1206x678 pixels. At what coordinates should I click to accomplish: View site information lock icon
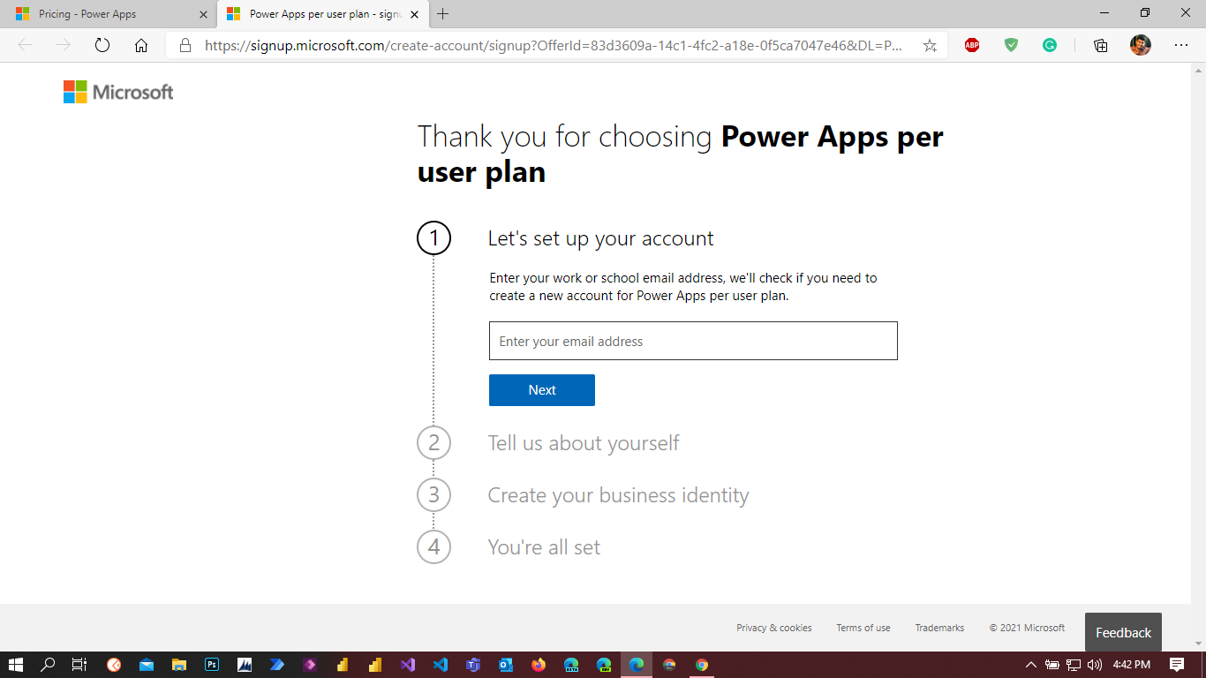[185, 46]
